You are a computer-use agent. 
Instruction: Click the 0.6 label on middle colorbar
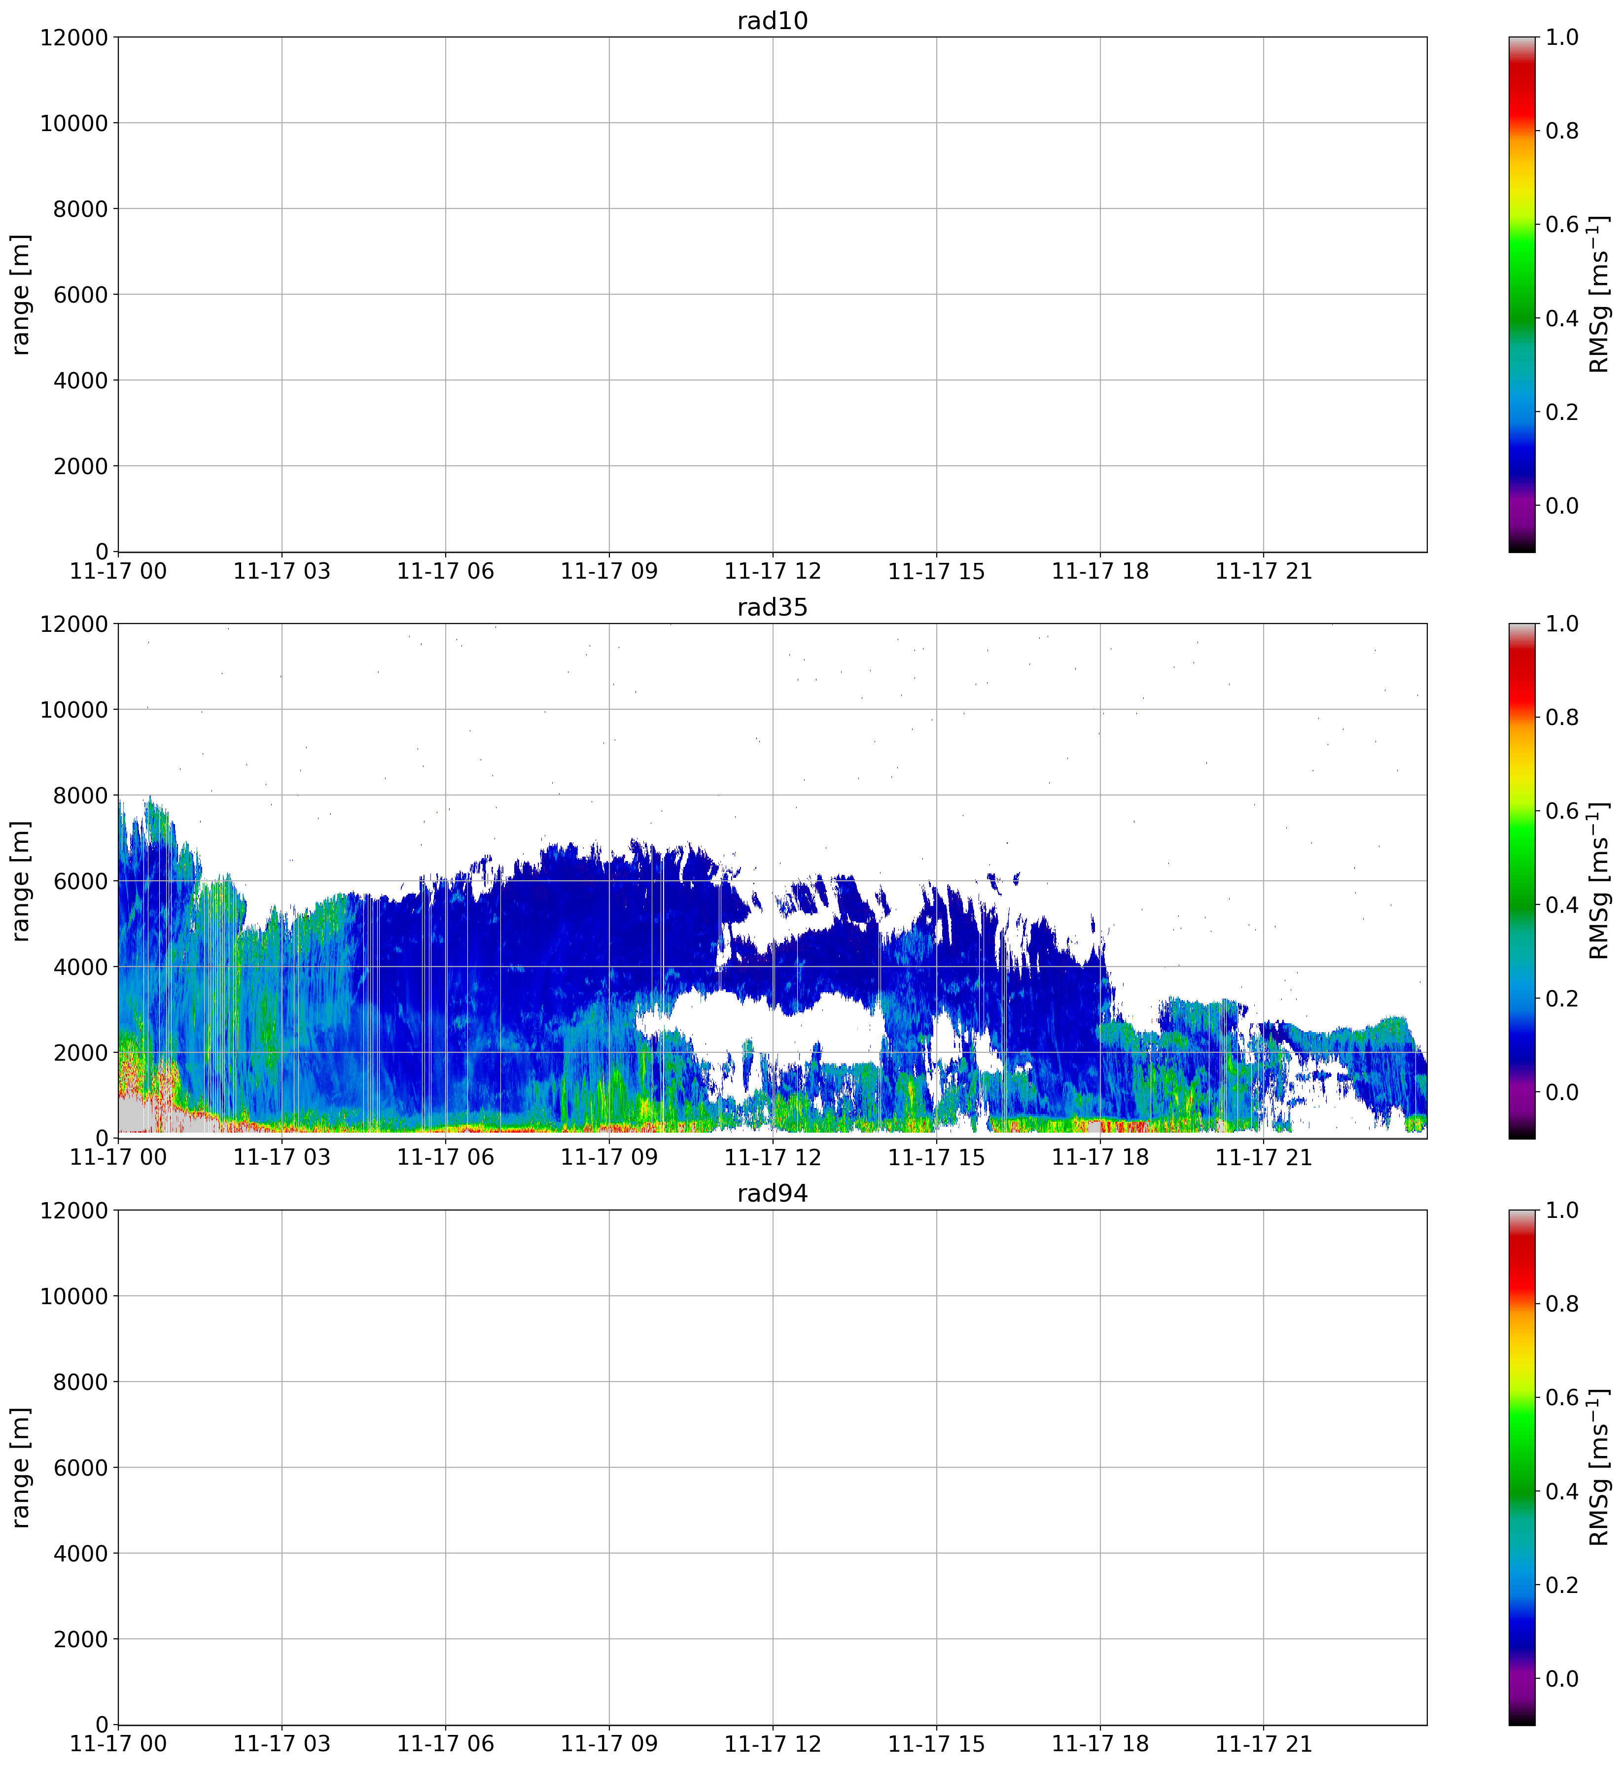click(x=1561, y=811)
